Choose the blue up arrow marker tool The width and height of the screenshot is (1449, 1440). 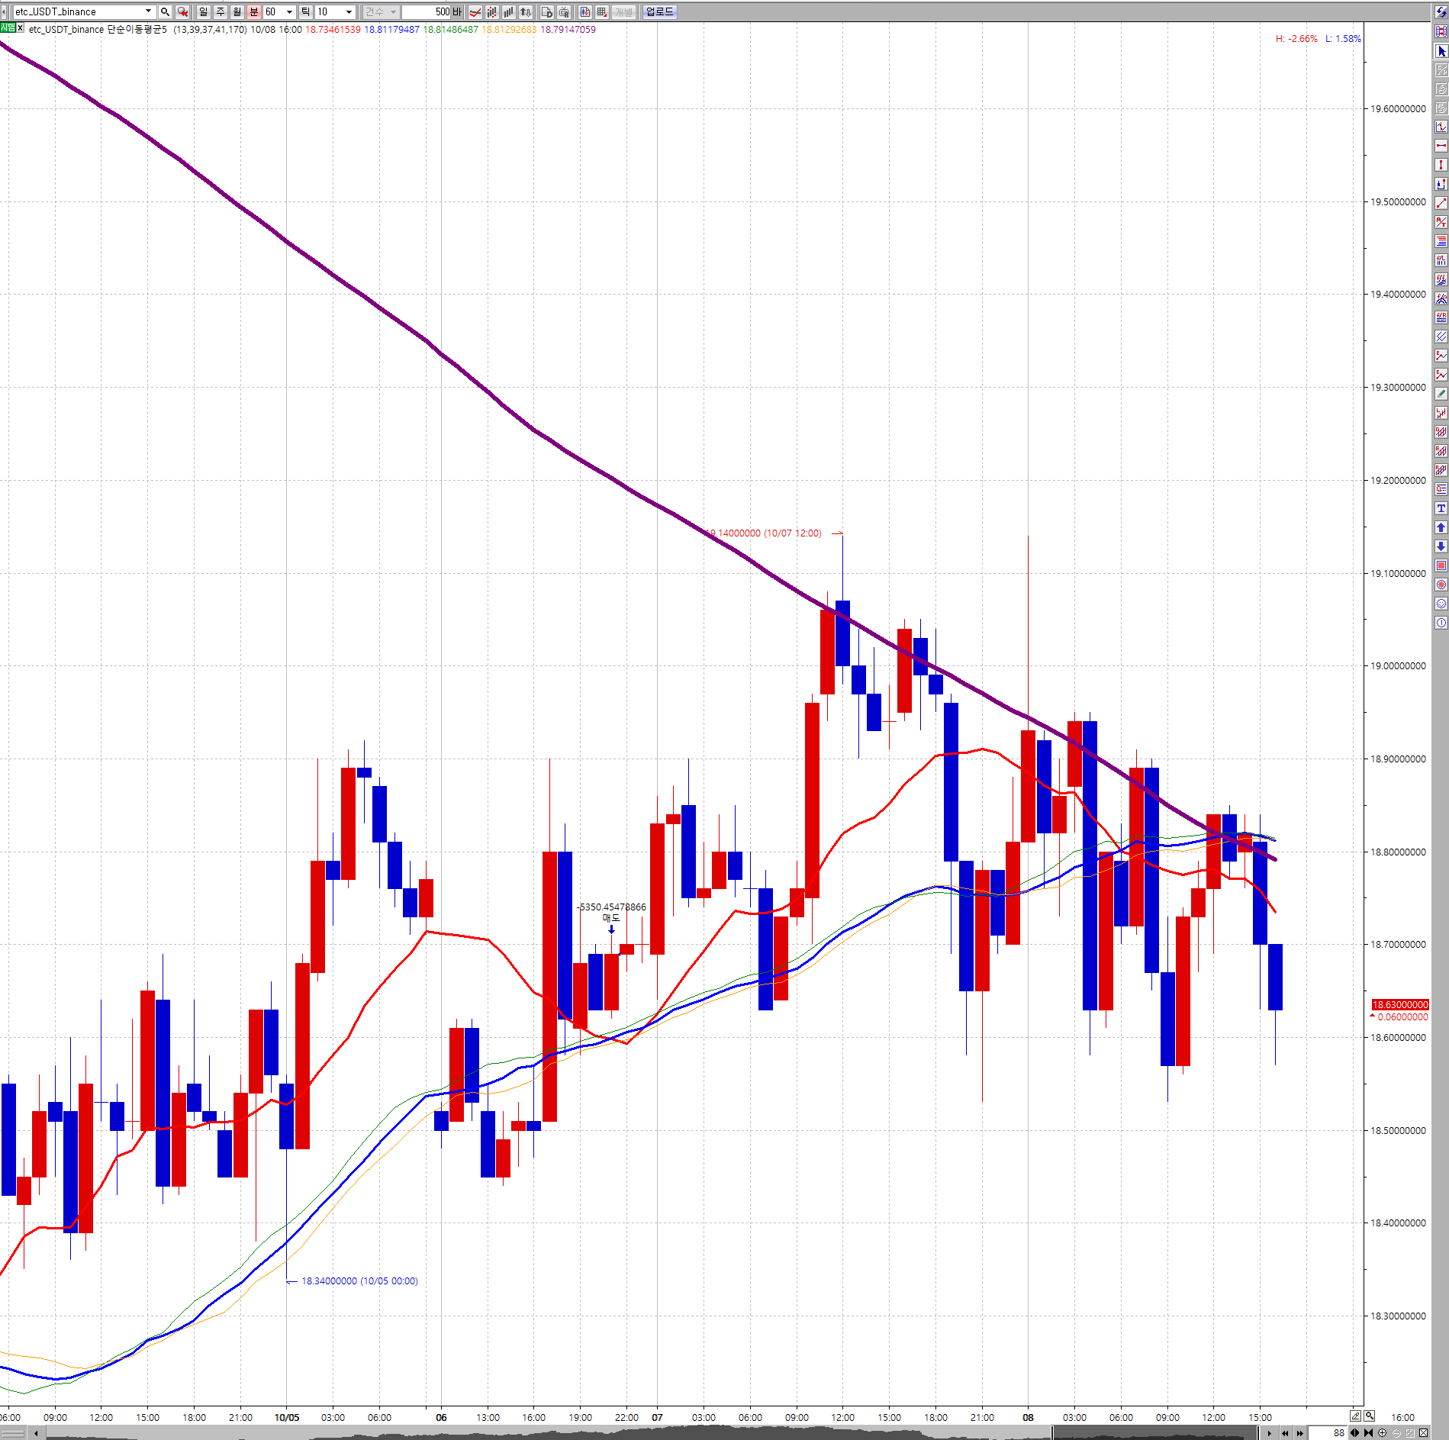tap(1441, 527)
